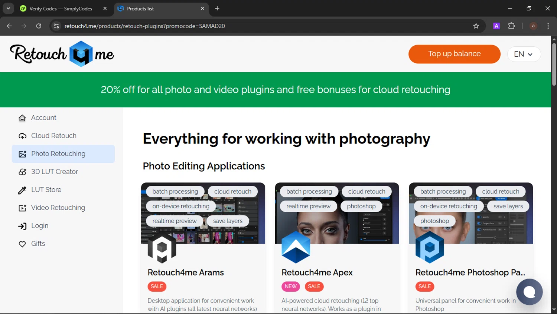Click the scrollbar down arrow
557x314 pixels.
point(554,309)
